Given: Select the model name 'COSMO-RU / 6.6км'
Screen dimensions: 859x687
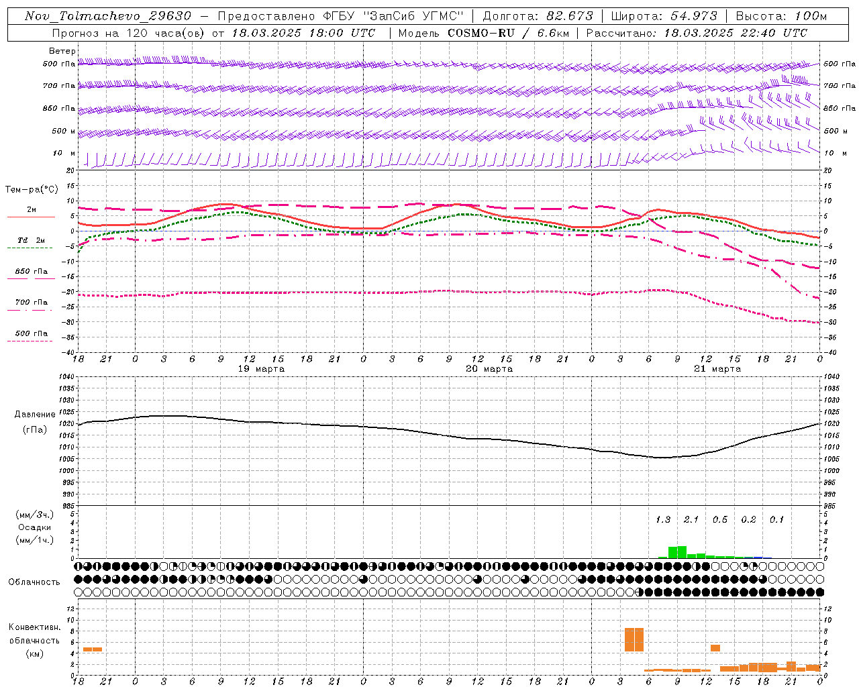Looking at the screenshot, I should 508,33.
